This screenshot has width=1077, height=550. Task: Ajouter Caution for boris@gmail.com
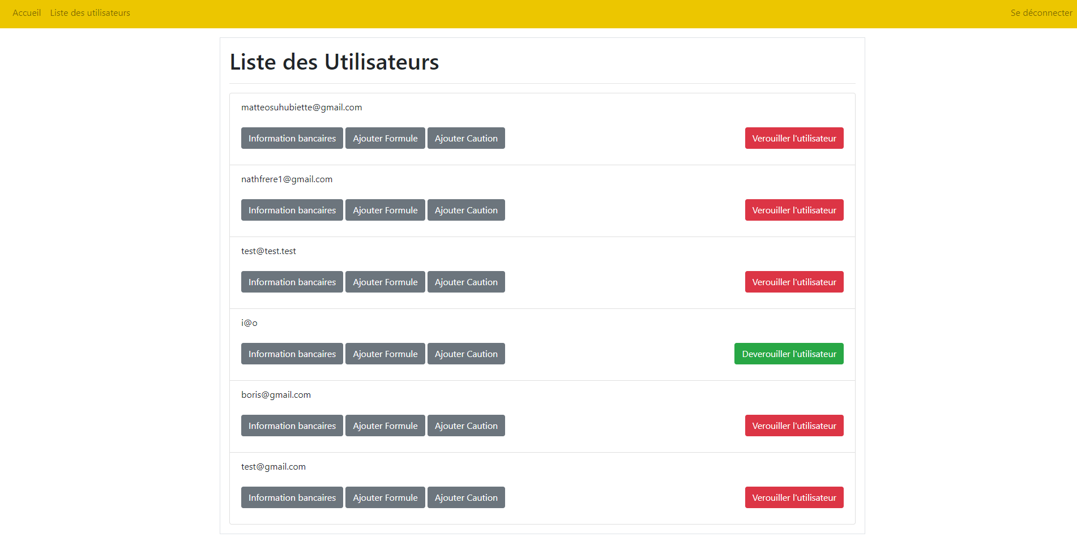tap(466, 426)
